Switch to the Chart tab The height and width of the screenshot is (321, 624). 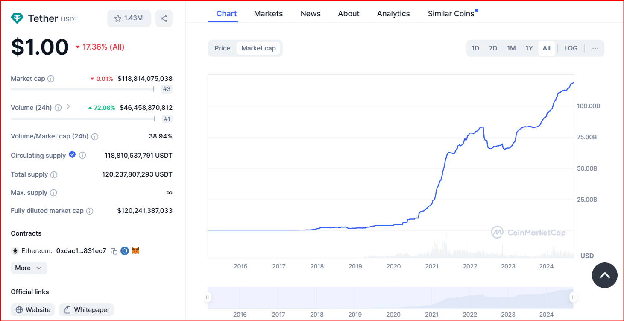pyautogui.click(x=227, y=14)
